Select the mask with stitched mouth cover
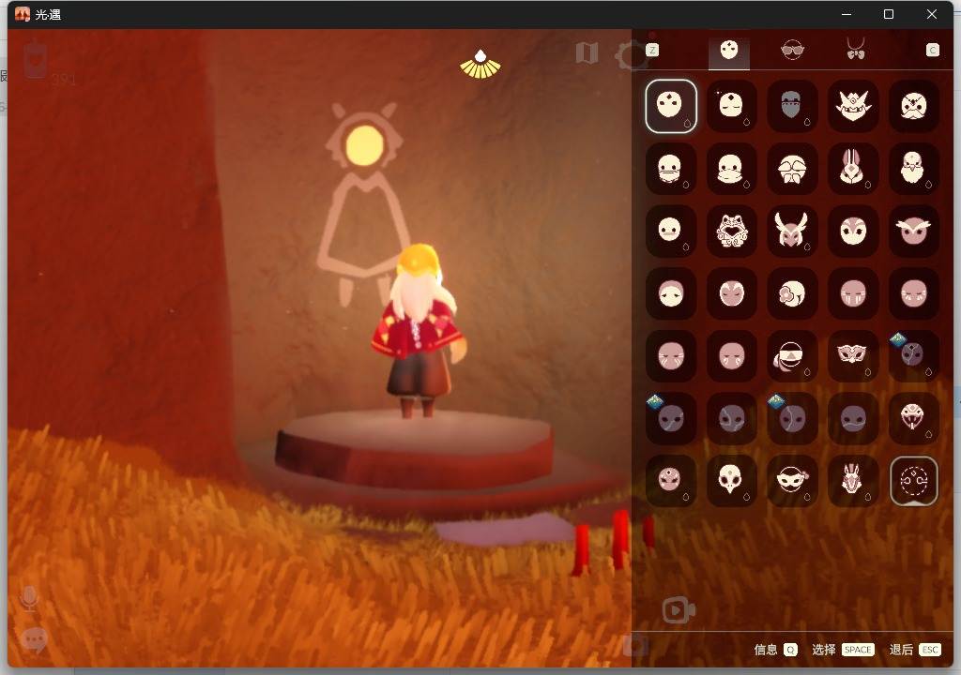 point(670,169)
